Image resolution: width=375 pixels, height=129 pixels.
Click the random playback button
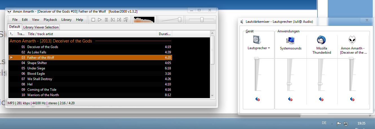tap(126, 20)
